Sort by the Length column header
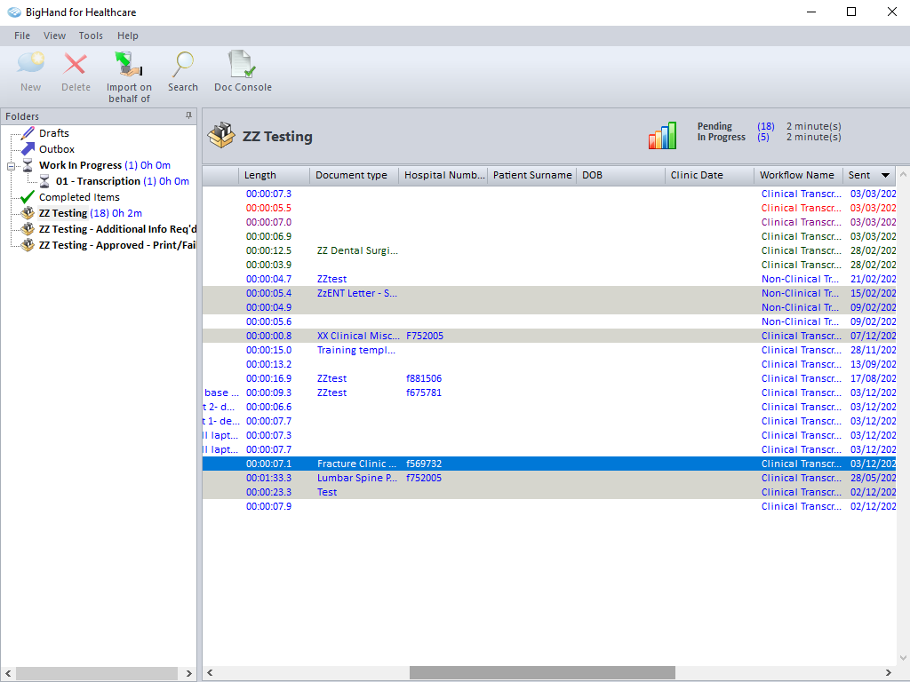 [x=274, y=175]
